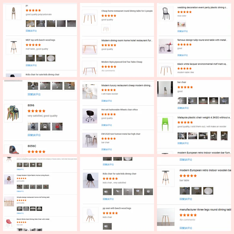Click the red Branch Birds Nest chair image
234x234 pixels.
pos(9,223)
